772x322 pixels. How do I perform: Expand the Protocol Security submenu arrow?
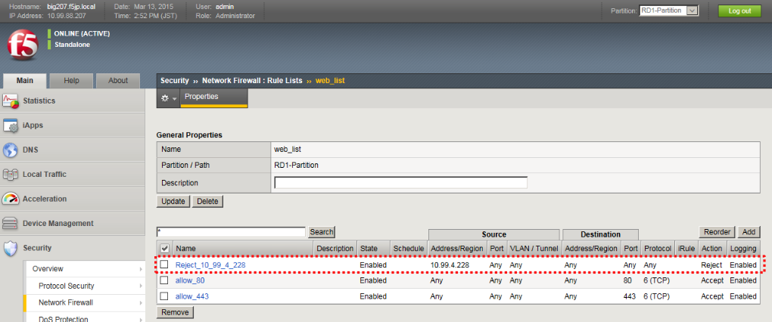pyautogui.click(x=141, y=286)
